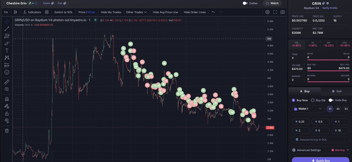Click the star Watch button
Image resolution: width=352 pixels, height=162 pixels.
tap(272, 3)
